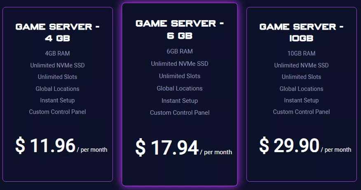Click Unlimited NVMe SSD in 10GB plan
The width and height of the screenshot is (361, 190).
click(x=301, y=65)
